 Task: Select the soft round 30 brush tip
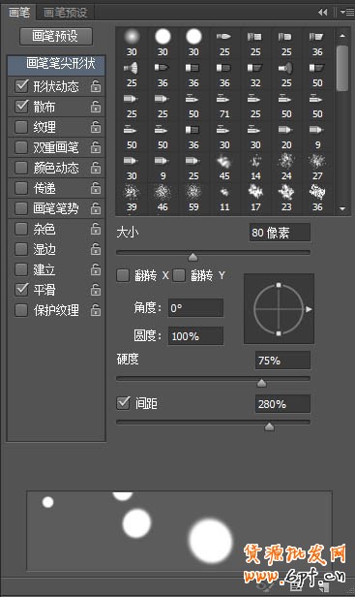(132, 43)
